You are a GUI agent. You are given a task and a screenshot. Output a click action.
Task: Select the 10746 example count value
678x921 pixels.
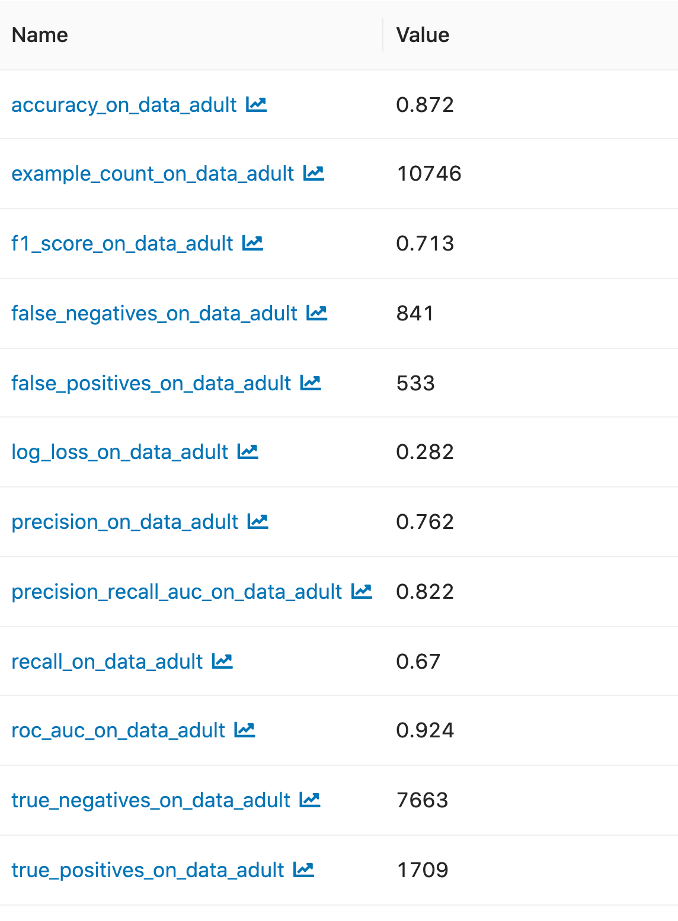(x=429, y=174)
